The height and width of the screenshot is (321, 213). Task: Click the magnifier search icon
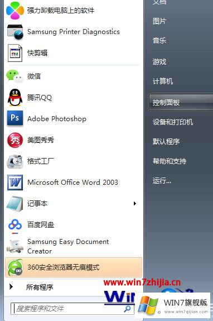(x=128, y=308)
